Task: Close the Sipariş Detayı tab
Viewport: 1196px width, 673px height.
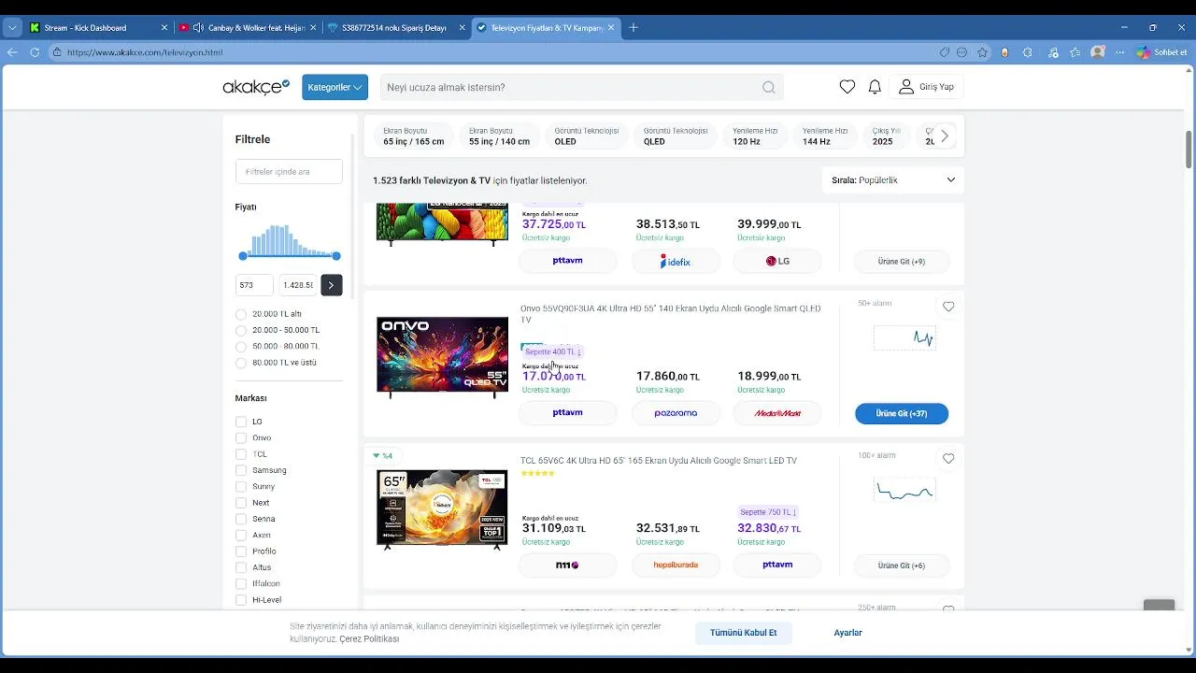Action: pos(462,28)
